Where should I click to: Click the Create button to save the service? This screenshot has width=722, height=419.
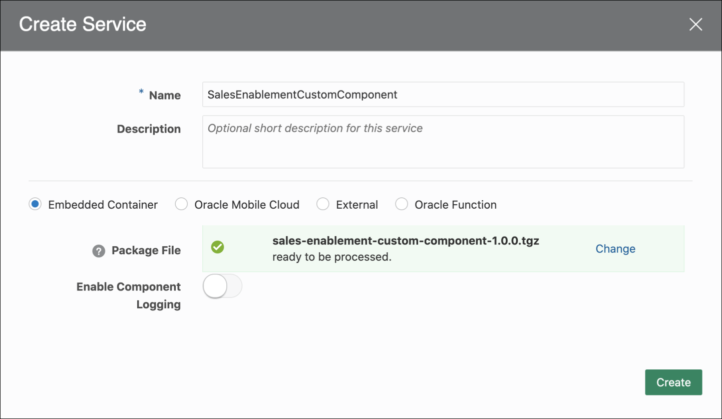pyautogui.click(x=673, y=382)
